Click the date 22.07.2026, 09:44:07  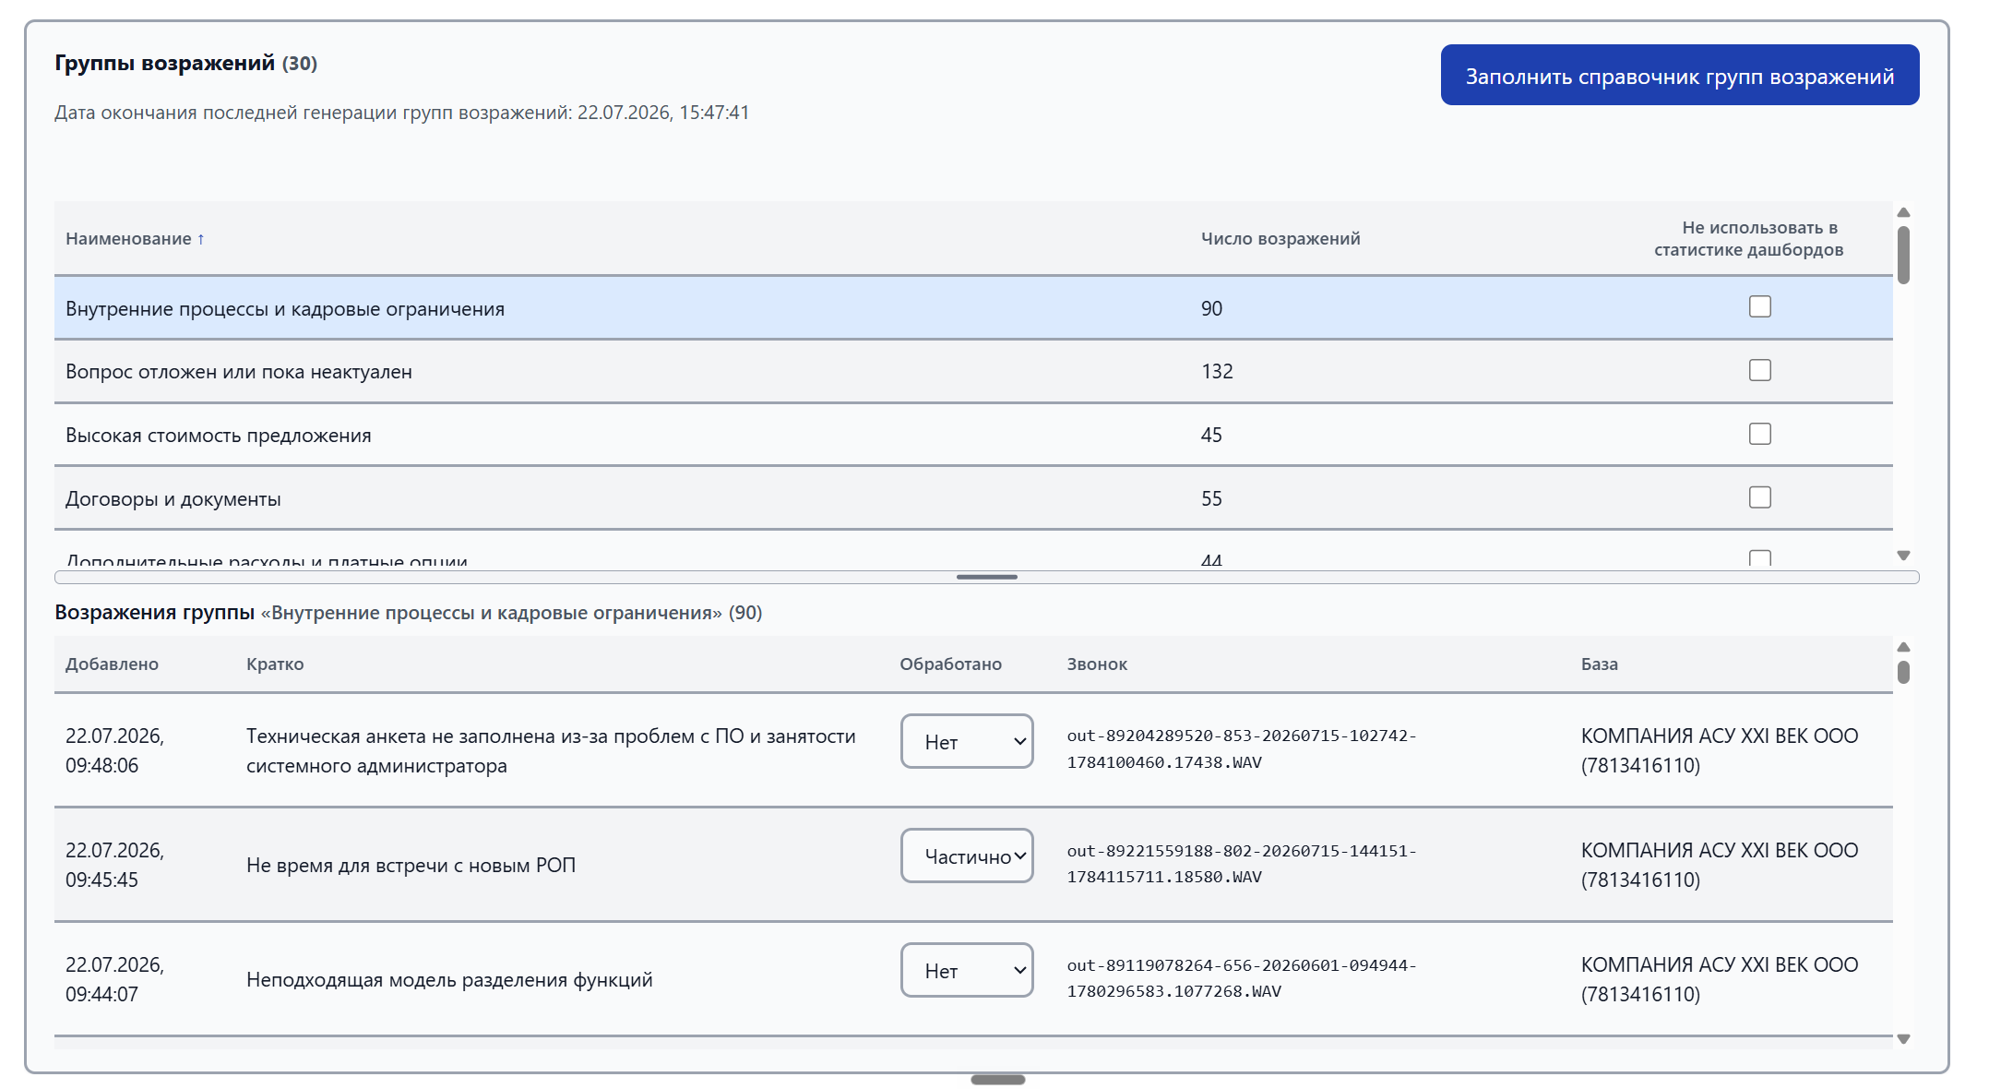click(115, 979)
